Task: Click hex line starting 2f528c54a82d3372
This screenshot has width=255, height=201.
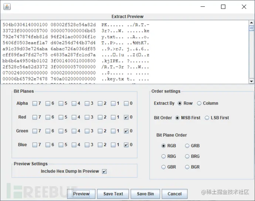Action: pyautogui.click(x=76, y=67)
